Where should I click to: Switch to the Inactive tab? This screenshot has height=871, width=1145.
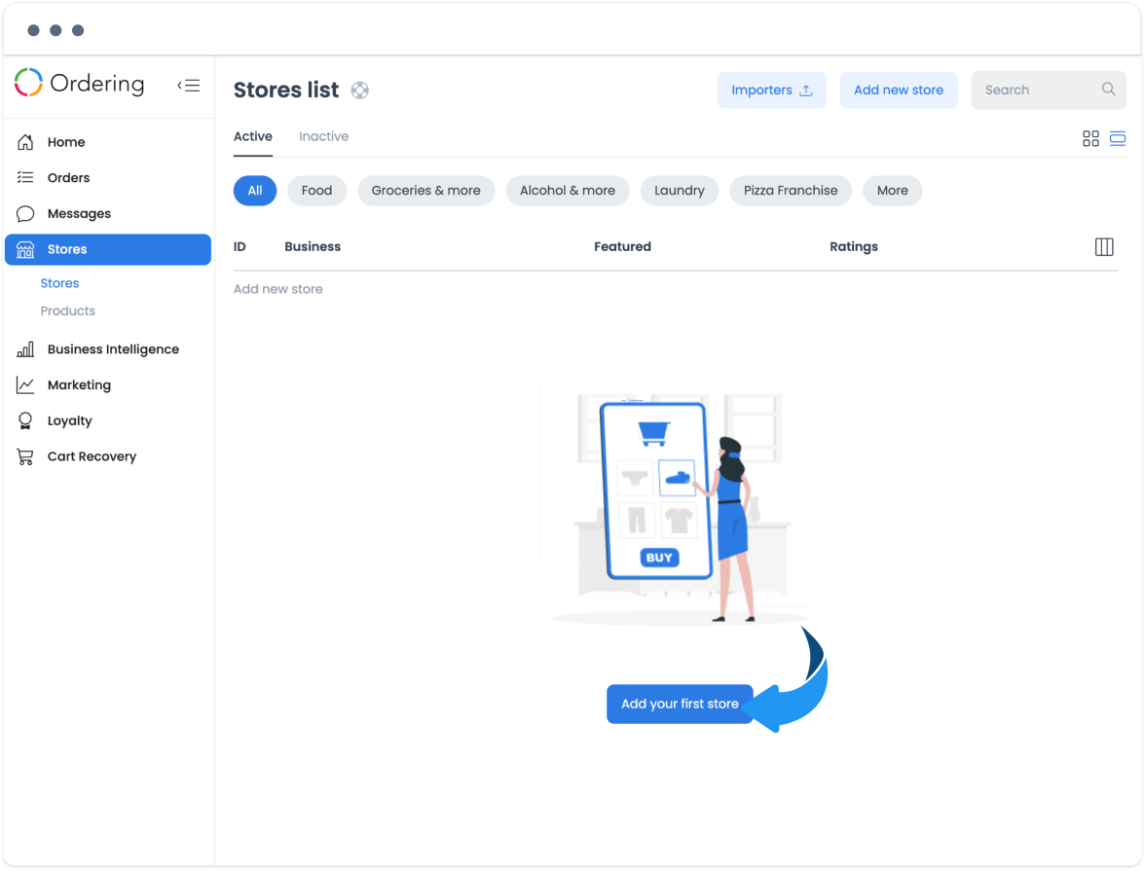tap(323, 137)
